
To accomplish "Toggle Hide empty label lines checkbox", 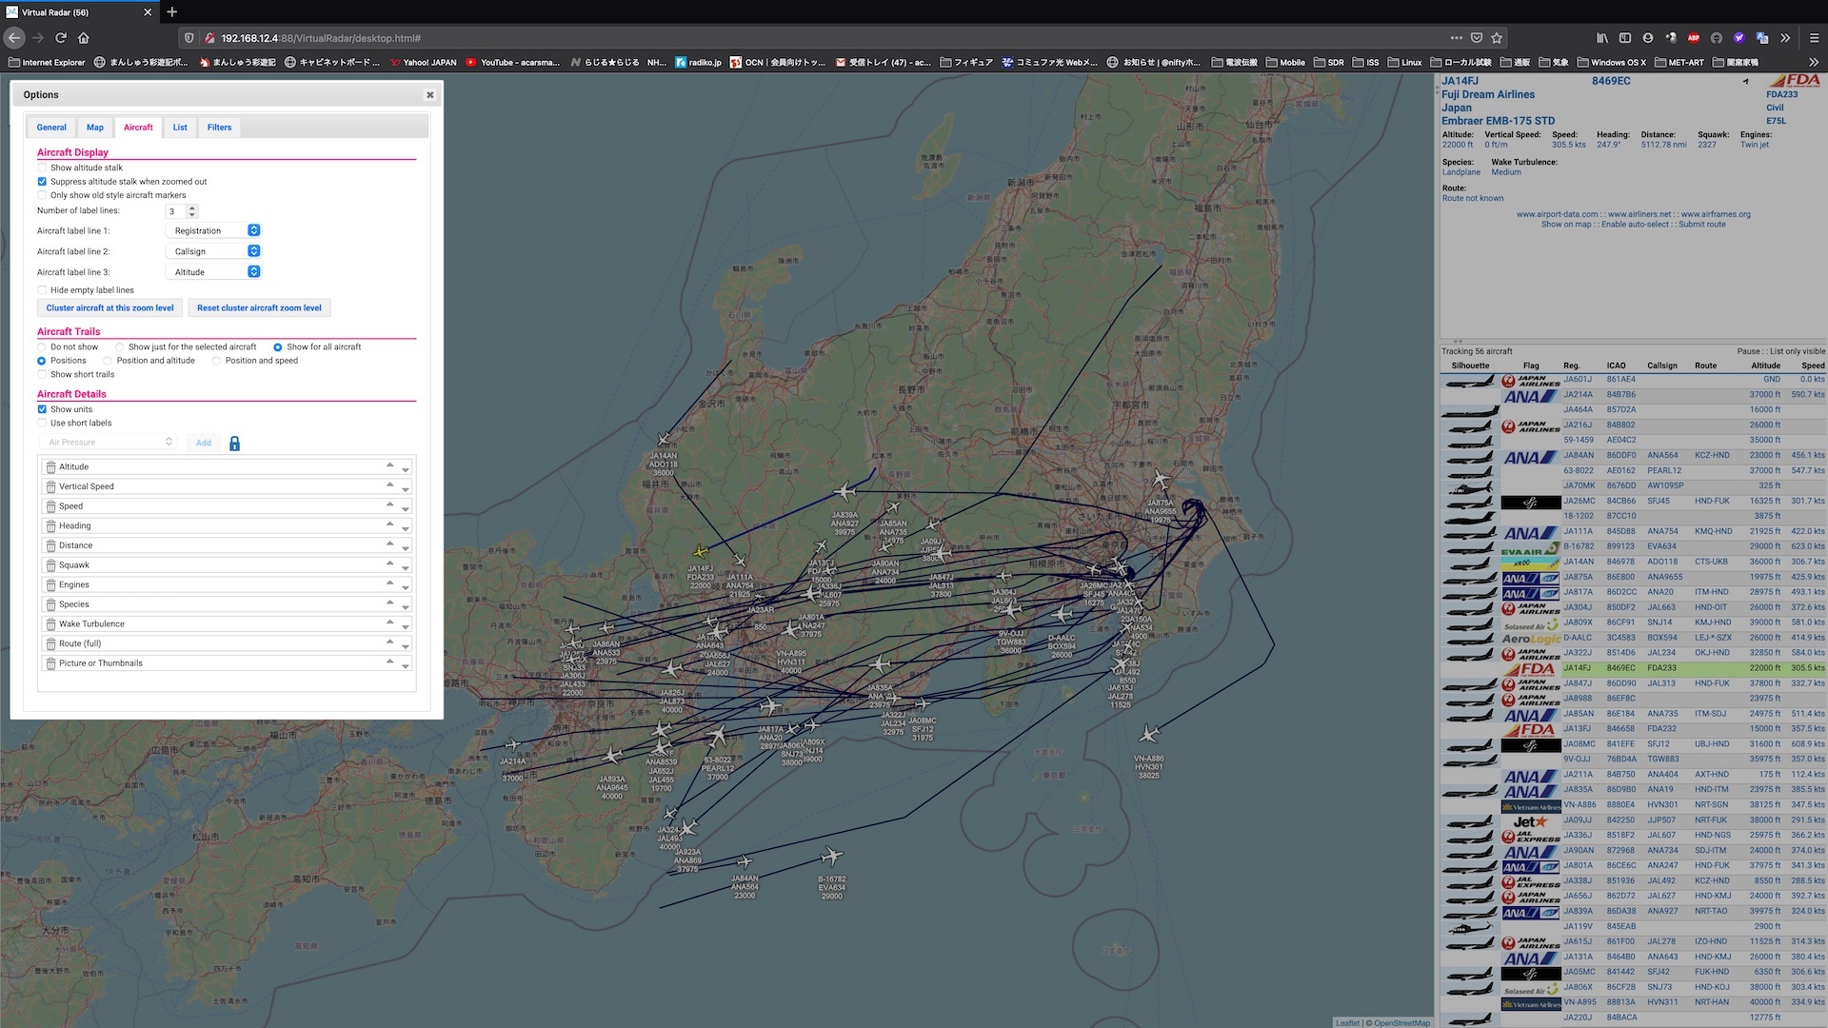I will (42, 290).
